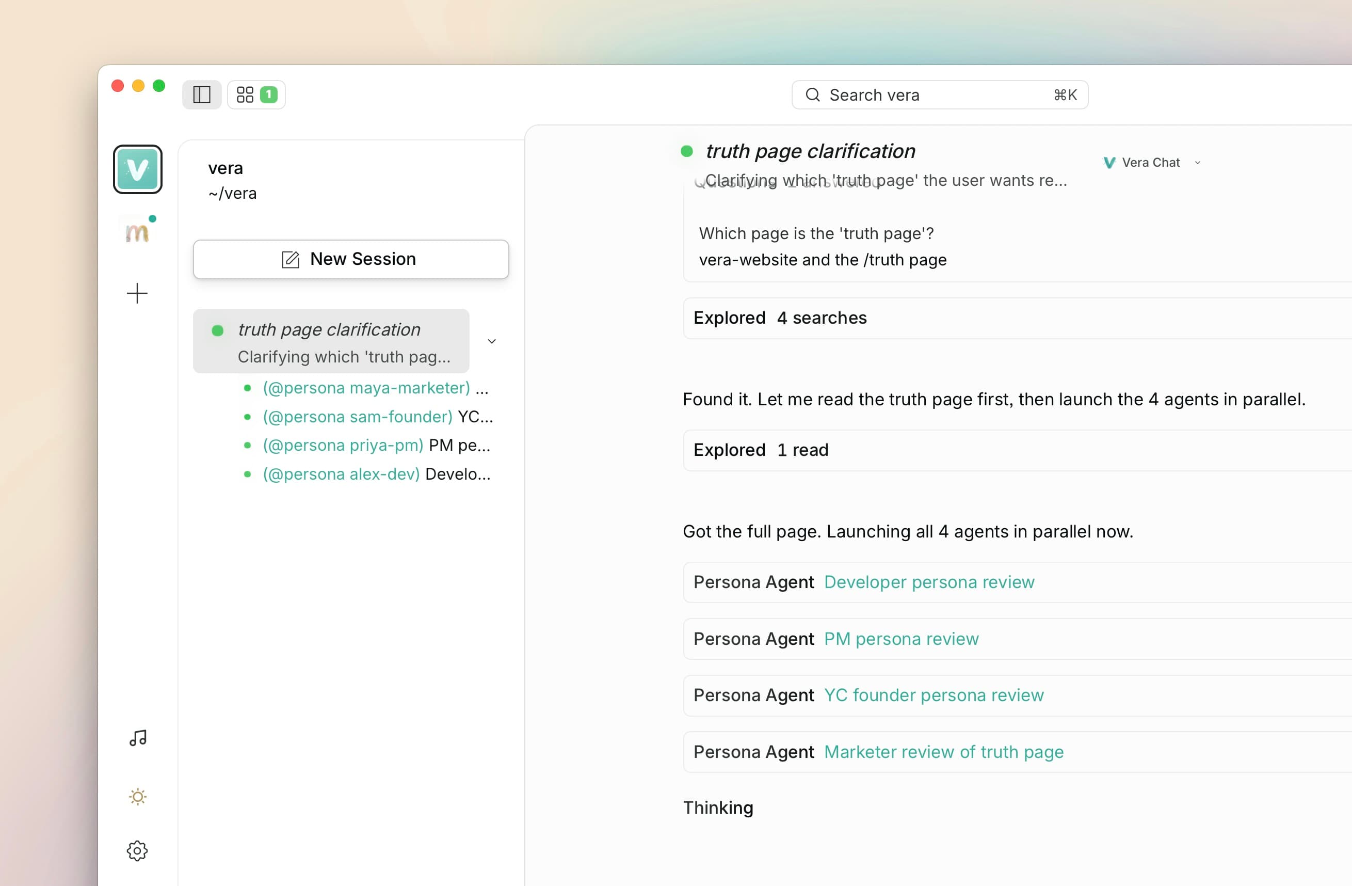Viewport: 1352px width, 886px height.
Task: Select the vera workspace icon in sidebar
Action: 137,169
